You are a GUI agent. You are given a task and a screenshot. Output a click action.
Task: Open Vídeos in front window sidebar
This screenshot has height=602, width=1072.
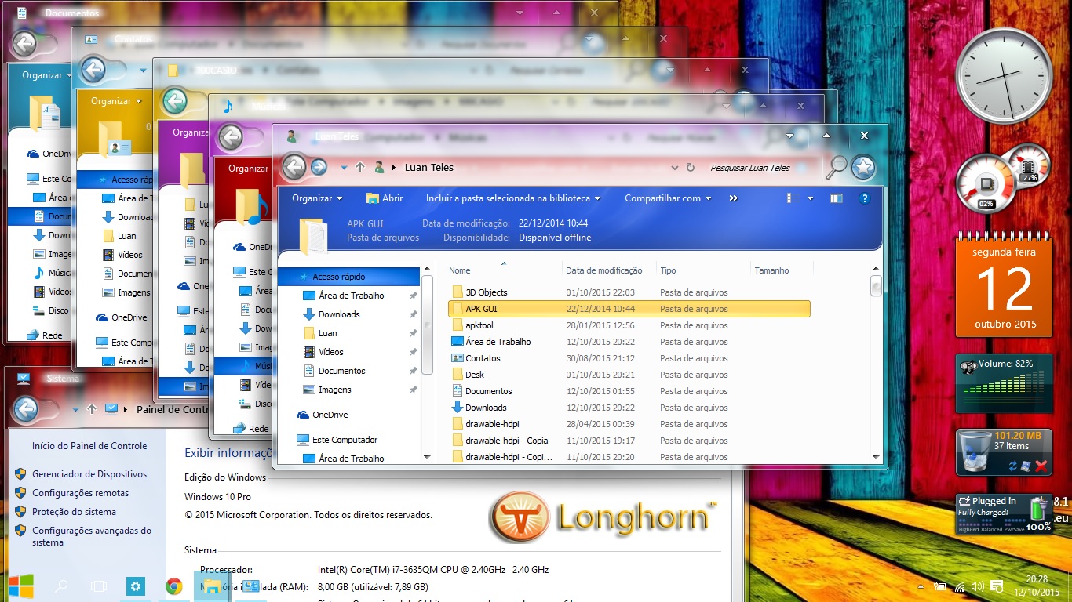[331, 352]
